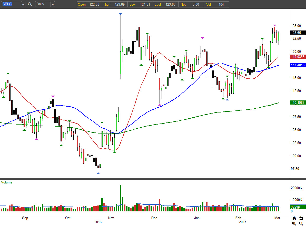Open the symbol history dropdown arrow
Screen dimensions: 306x226
[x=23, y=4]
